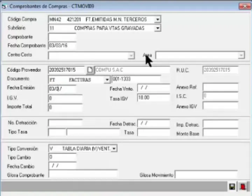Click the red exit icon at bottom right
This screenshot has width=252, height=196.
[242, 187]
